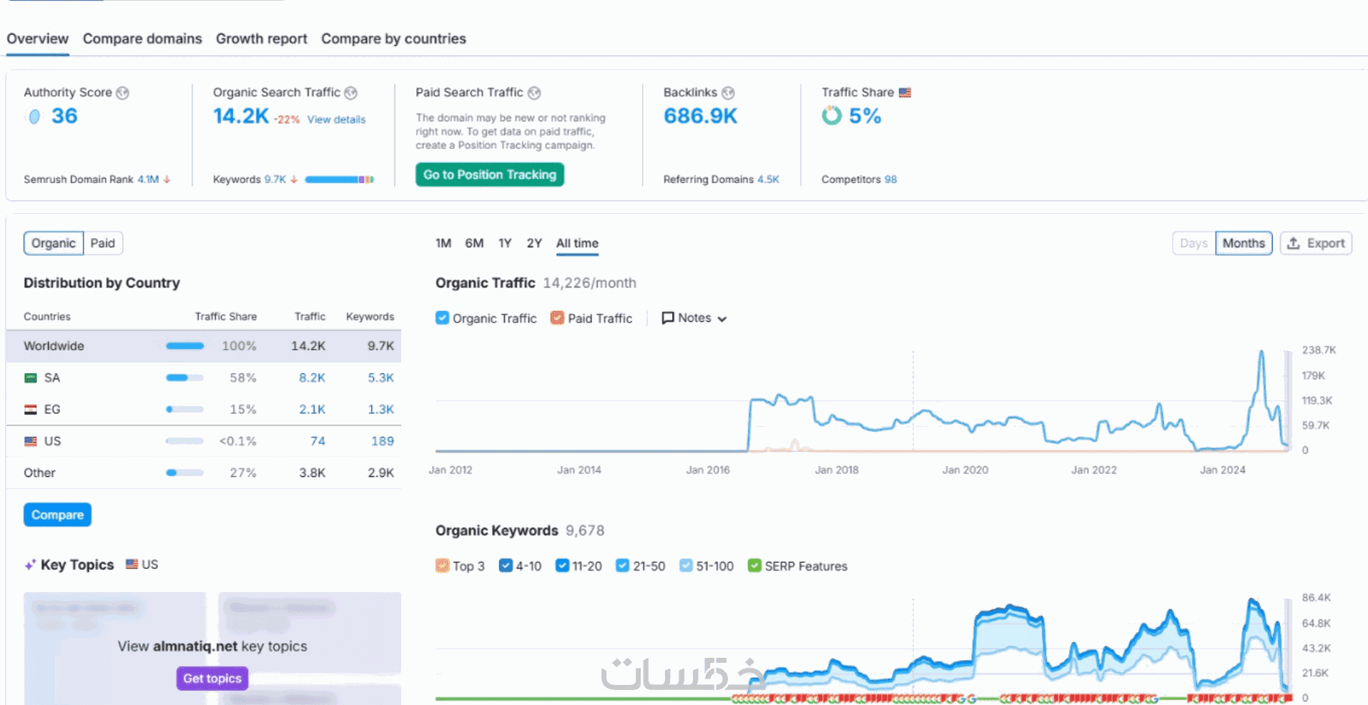This screenshot has height=705, width=1368.
Task: Click Go to Position Tracking button
Action: pos(490,174)
